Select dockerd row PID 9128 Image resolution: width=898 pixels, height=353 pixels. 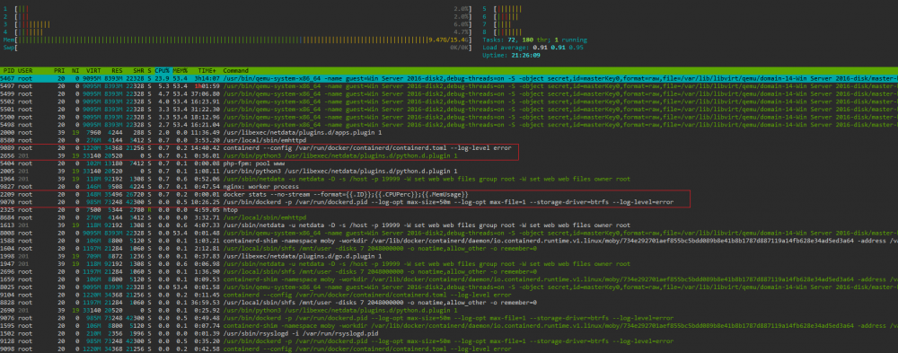click(x=449, y=341)
